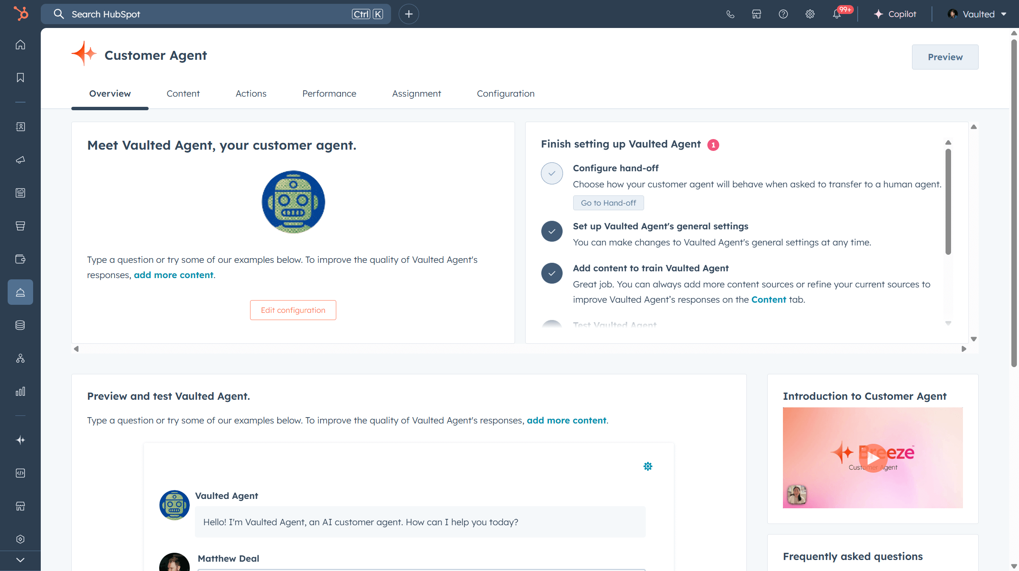Click the plus quick-create button
The height and width of the screenshot is (571, 1019).
tap(409, 14)
